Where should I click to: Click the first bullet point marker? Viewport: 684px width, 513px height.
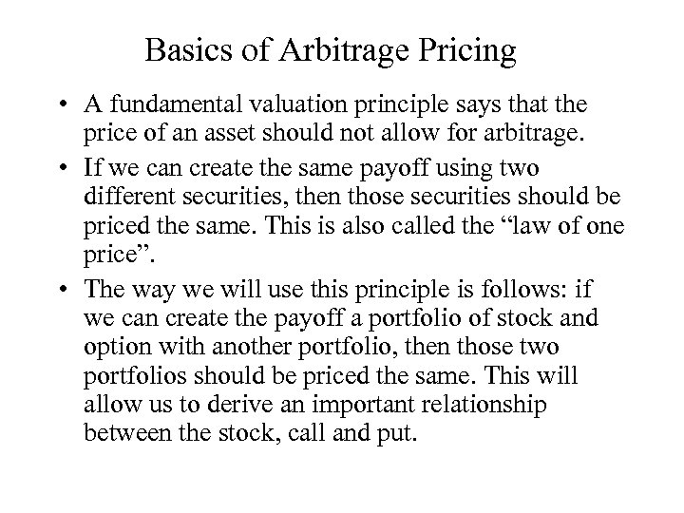click(x=59, y=104)
